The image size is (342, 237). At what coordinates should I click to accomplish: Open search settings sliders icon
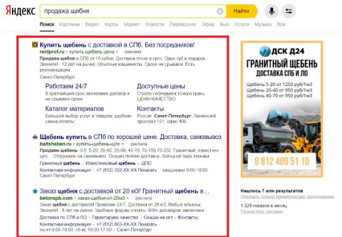289,11
